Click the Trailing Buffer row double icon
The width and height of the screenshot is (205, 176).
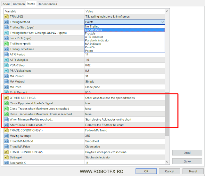tap(6, 33)
